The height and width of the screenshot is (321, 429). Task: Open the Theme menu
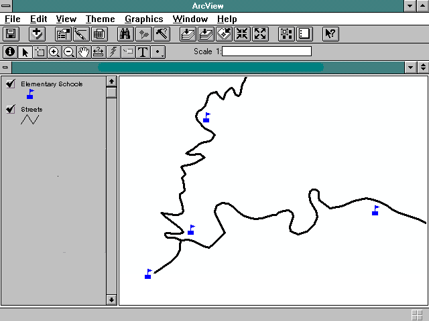(100, 19)
